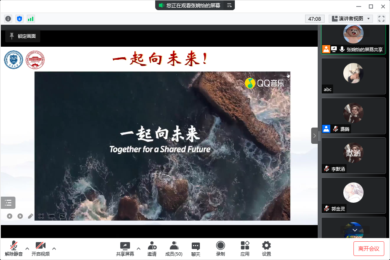Click the blue security shield icon
Screen dimensions: 390x260
pos(19,19)
